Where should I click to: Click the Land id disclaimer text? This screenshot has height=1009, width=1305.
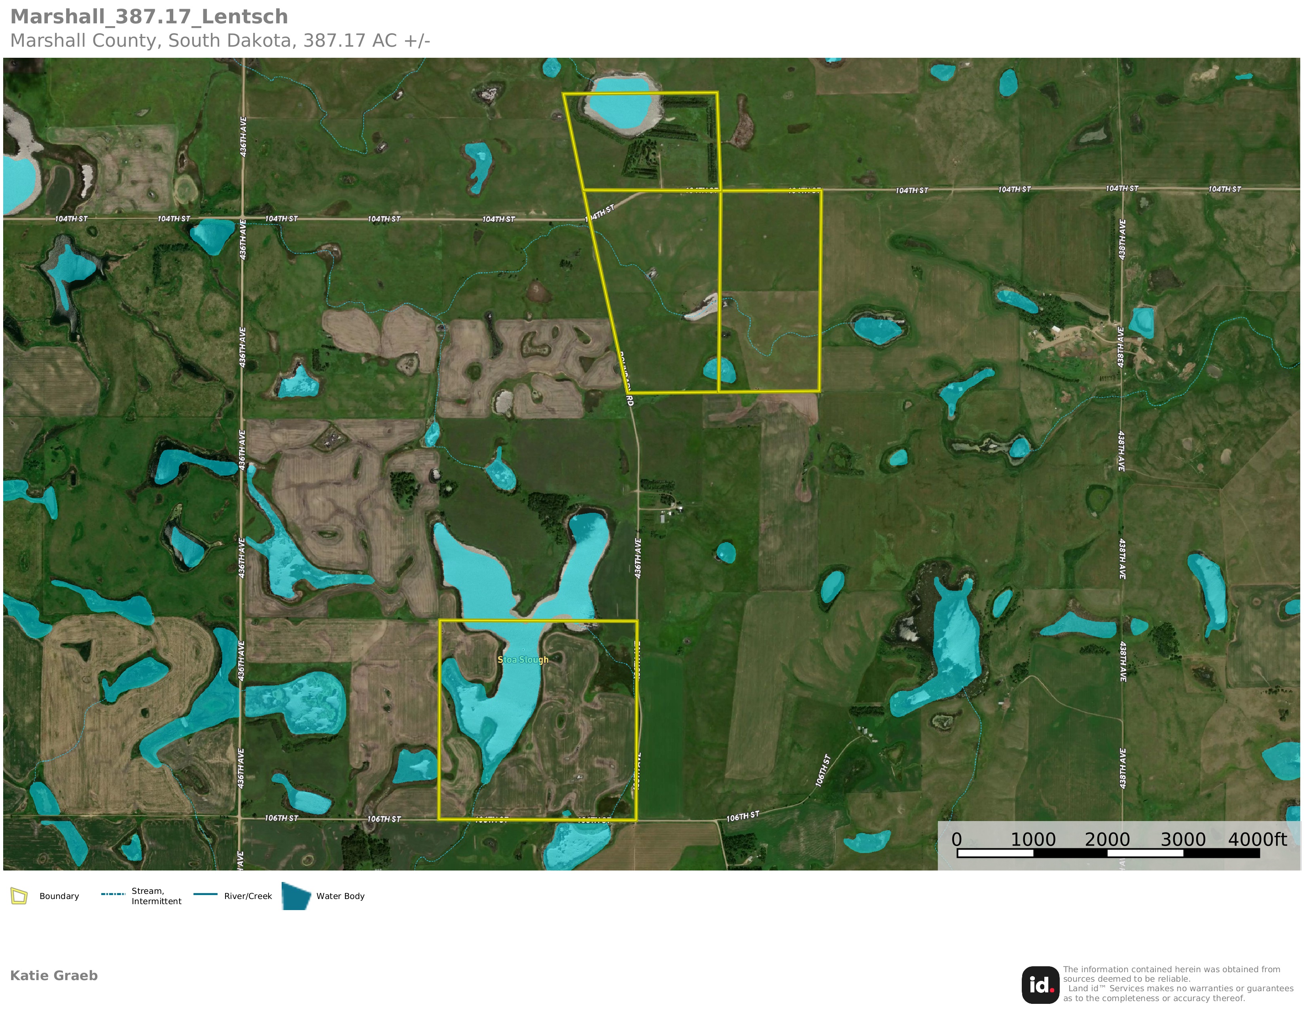(1177, 984)
